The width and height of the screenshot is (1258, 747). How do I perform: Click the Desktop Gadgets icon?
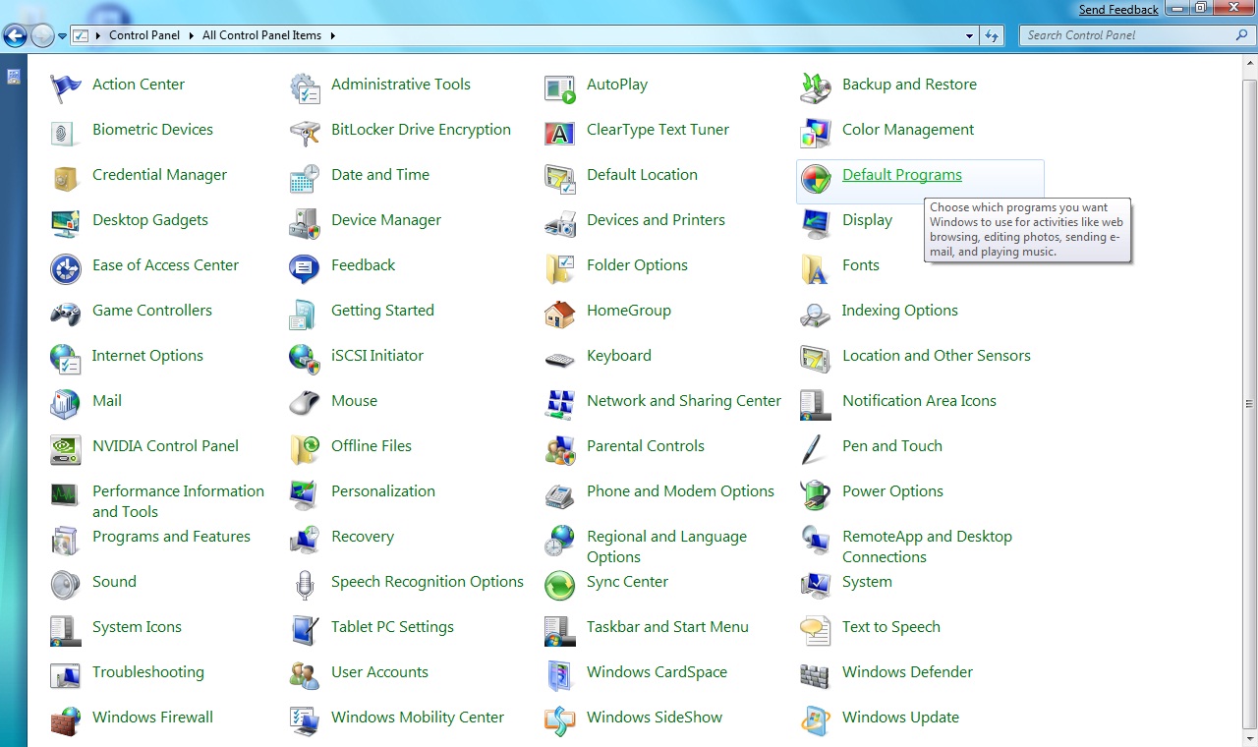click(x=66, y=224)
